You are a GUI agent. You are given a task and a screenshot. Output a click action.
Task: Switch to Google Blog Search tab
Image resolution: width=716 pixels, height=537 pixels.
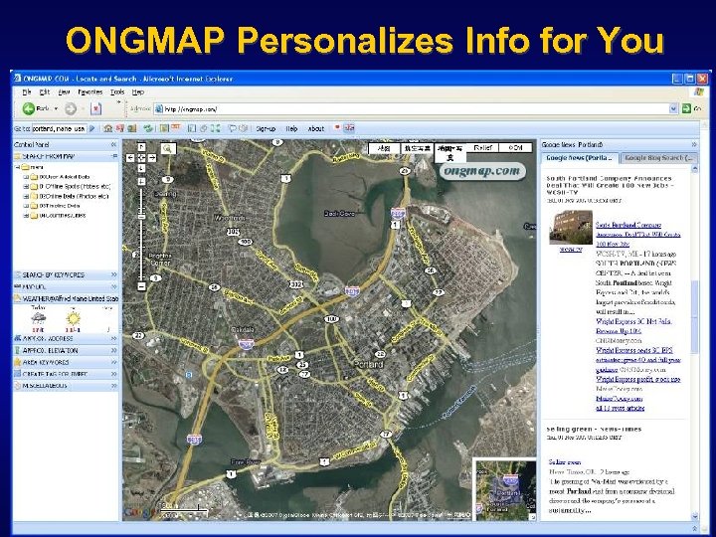[x=658, y=158]
